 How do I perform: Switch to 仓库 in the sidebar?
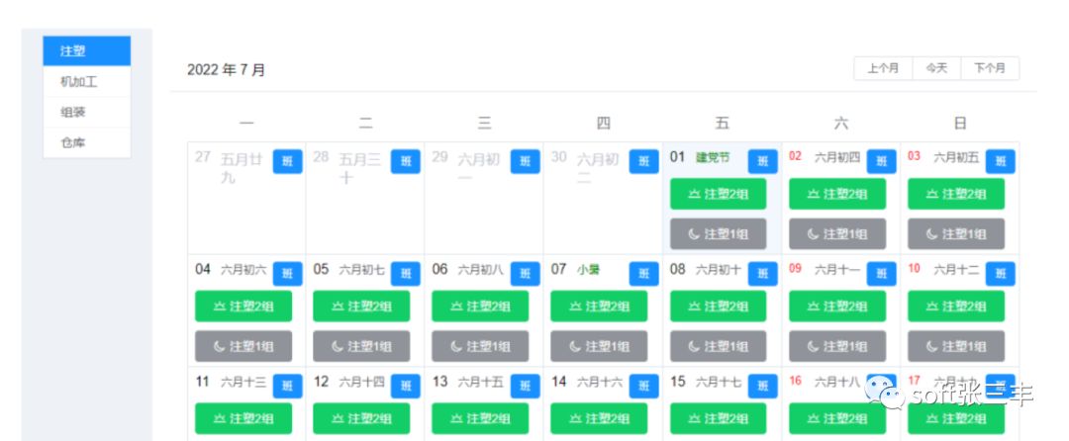(x=87, y=142)
